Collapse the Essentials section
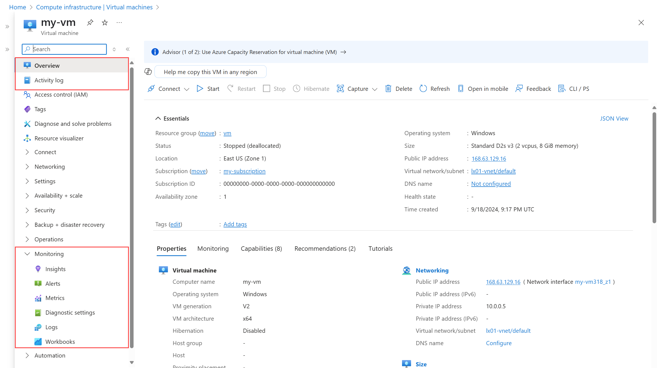The image size is (657, 368). tap(158, 118)
